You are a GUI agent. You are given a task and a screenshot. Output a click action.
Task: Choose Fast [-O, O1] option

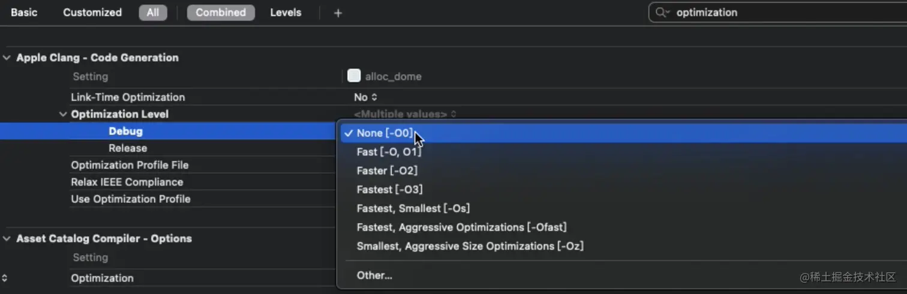pyautogui.click(x=389, y=152)
